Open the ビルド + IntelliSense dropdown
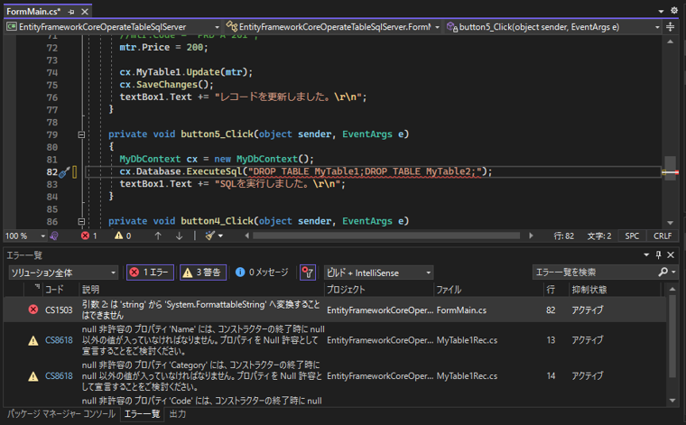Viewport: 686px width, 425px height. (378, 272)
